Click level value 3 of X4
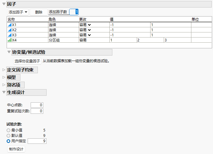 click(178, 40)
